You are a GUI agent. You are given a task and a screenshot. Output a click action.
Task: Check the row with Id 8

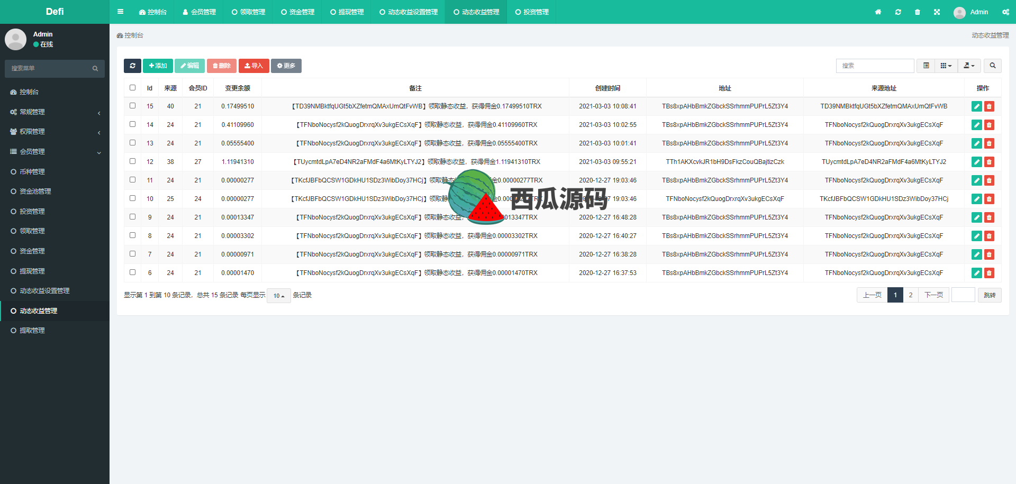tap(132, 235)
